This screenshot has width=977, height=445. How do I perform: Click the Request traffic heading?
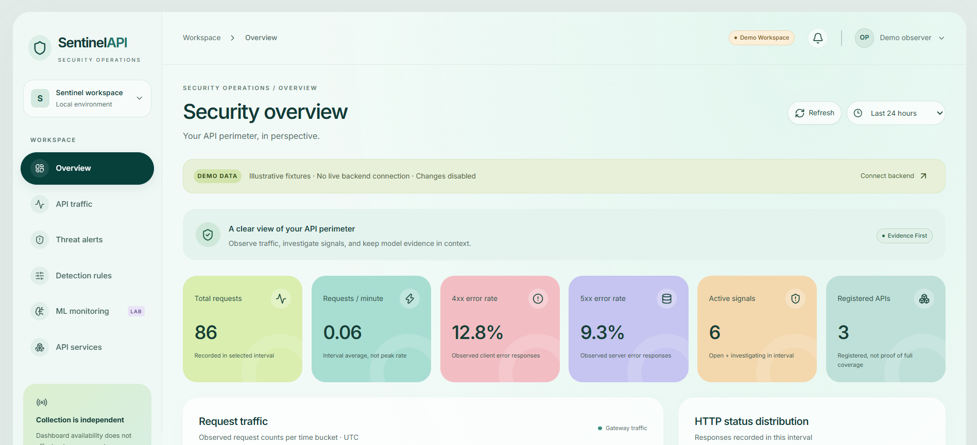[x=233, y=422]
